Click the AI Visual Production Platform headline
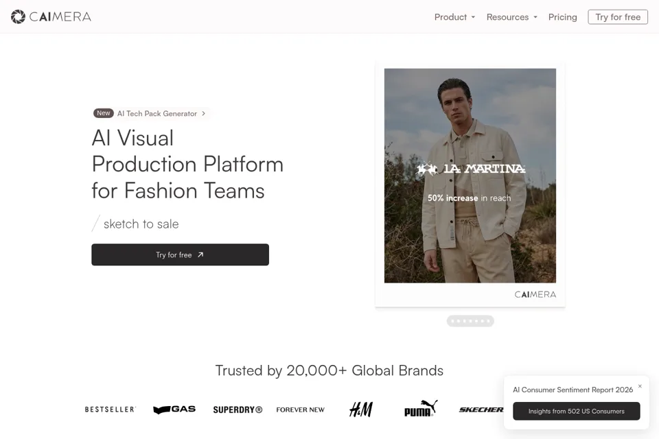659x439 pixels. (187, 164)
